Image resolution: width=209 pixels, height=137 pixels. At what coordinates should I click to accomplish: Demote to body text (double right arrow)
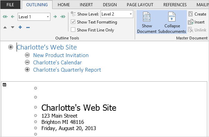tap(63, 17)
